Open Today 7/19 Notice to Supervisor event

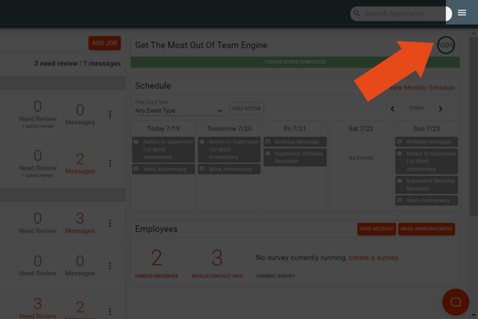(x=163, y=150)
